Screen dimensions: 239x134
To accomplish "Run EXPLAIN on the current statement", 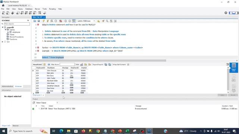I will click(52, 21).
